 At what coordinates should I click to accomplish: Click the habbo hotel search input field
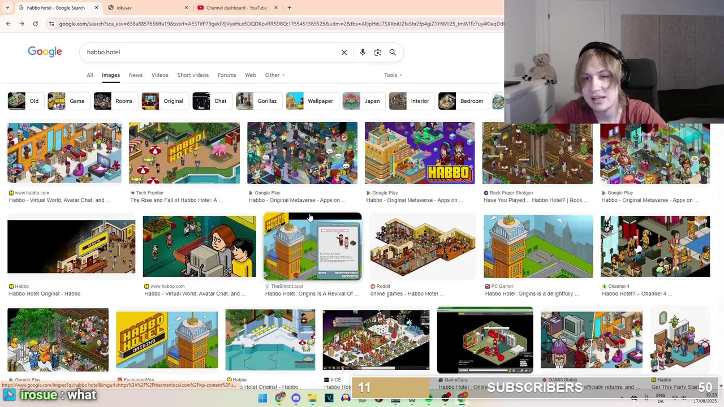209,52
